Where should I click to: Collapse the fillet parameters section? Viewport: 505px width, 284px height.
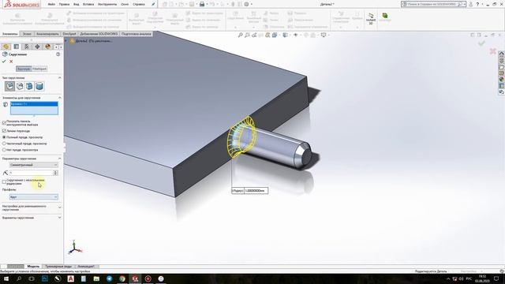coord(60,159)
